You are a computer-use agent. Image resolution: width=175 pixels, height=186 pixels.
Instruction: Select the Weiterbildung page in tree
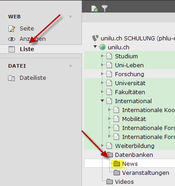135,146
